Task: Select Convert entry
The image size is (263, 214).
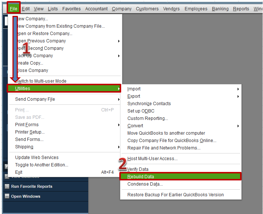Action: tap(135, 126)
